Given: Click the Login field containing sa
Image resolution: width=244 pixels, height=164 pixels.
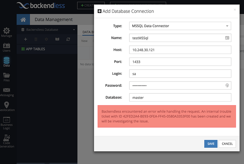Looking at the screenshot, I should pyautogui.click(x=180, y=74).
